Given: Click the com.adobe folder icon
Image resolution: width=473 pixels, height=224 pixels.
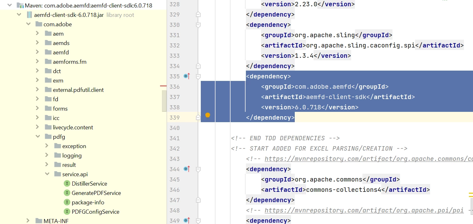Looking at the screenshot, I should 39,24.
